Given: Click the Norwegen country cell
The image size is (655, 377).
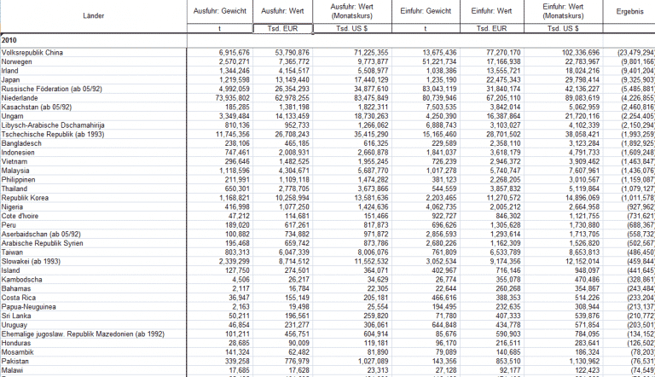Looking at the screenshot, I should (17, 62).
